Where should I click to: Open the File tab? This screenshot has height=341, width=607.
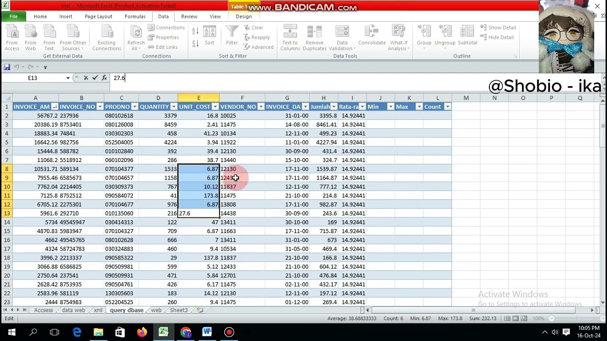point(13,17)
